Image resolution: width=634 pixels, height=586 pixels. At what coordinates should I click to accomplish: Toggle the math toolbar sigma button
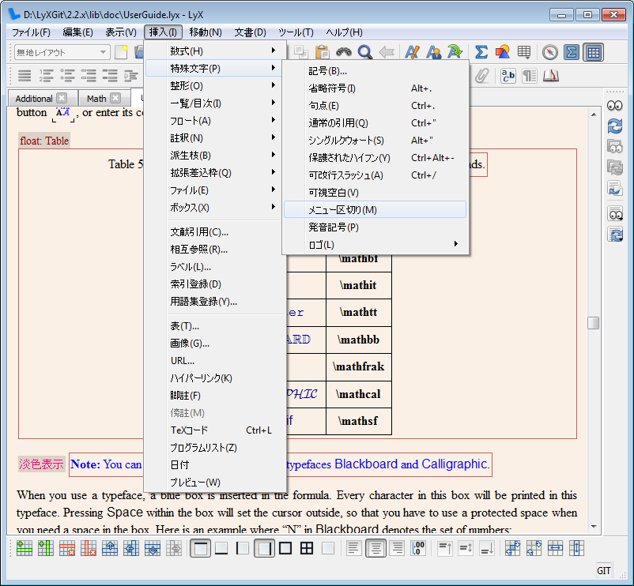pyautogui.click(x=572, y=52)
